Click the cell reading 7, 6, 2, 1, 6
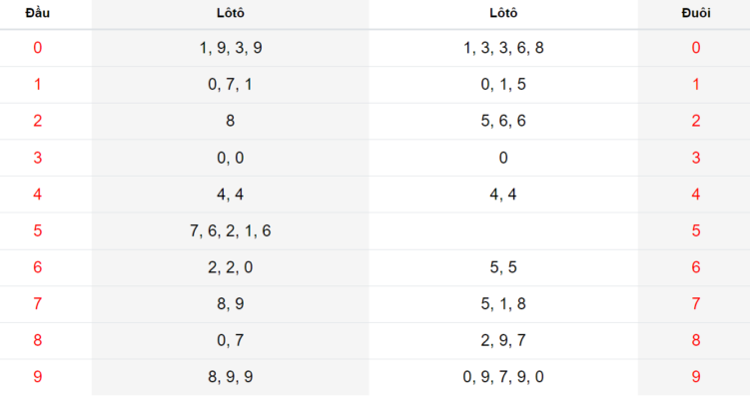This screenshot has width=750, height=399. (x=230, y=230)
